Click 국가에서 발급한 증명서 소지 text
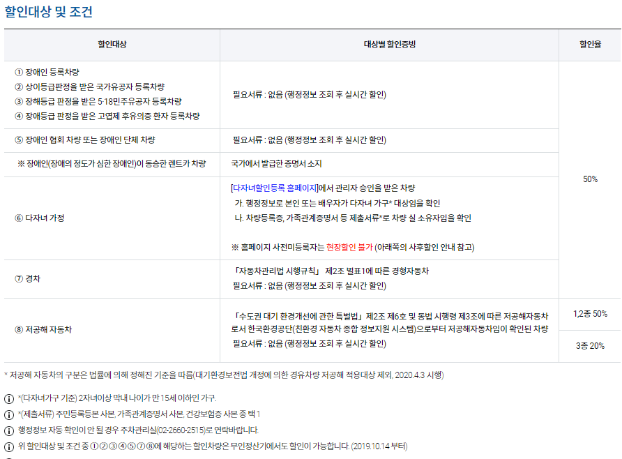Viewport: 622px width, 459px height. 277,164
